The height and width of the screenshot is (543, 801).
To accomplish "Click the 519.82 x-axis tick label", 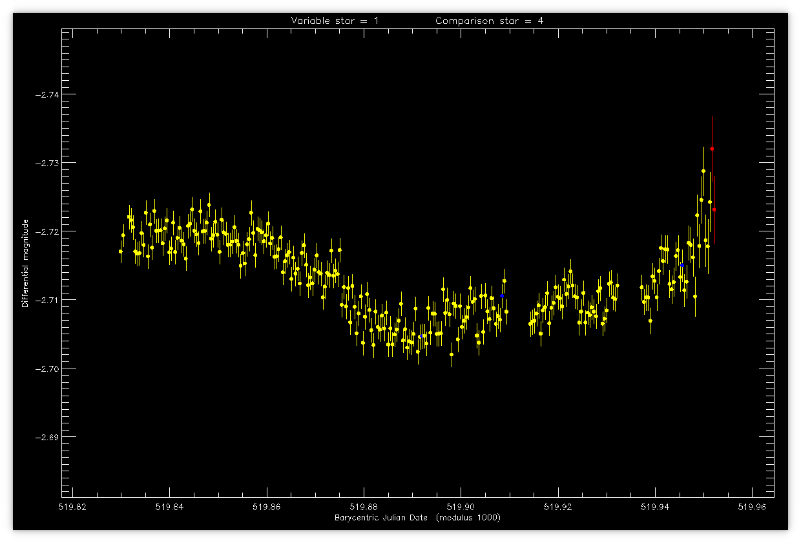I will 72,507.
